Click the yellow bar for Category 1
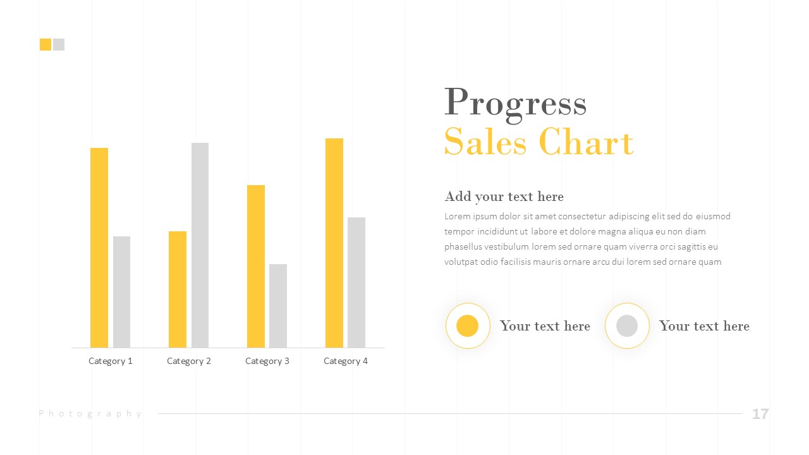The width and height of the screenshot is (809, 455). pos(99,248)
